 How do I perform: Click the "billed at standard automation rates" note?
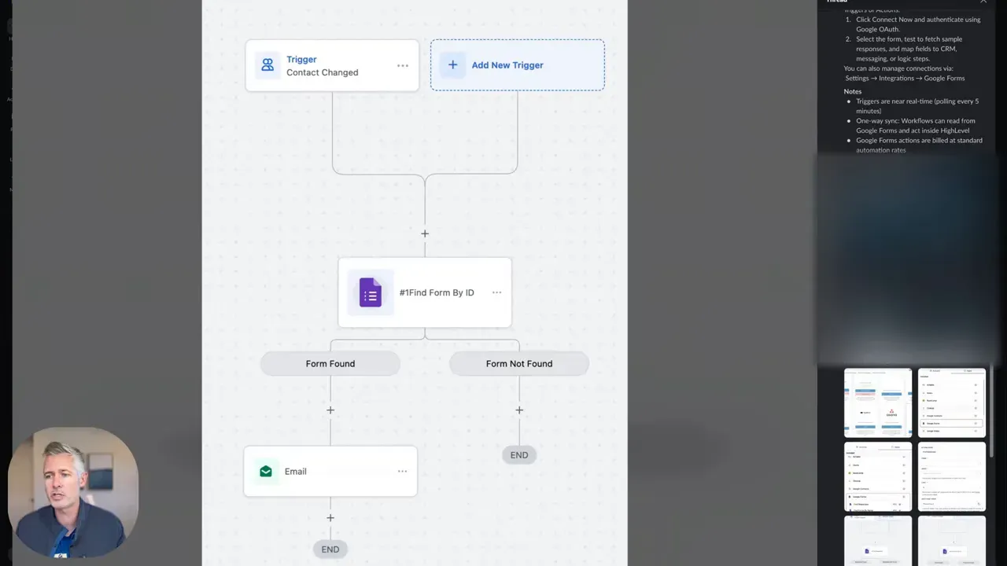919,145
